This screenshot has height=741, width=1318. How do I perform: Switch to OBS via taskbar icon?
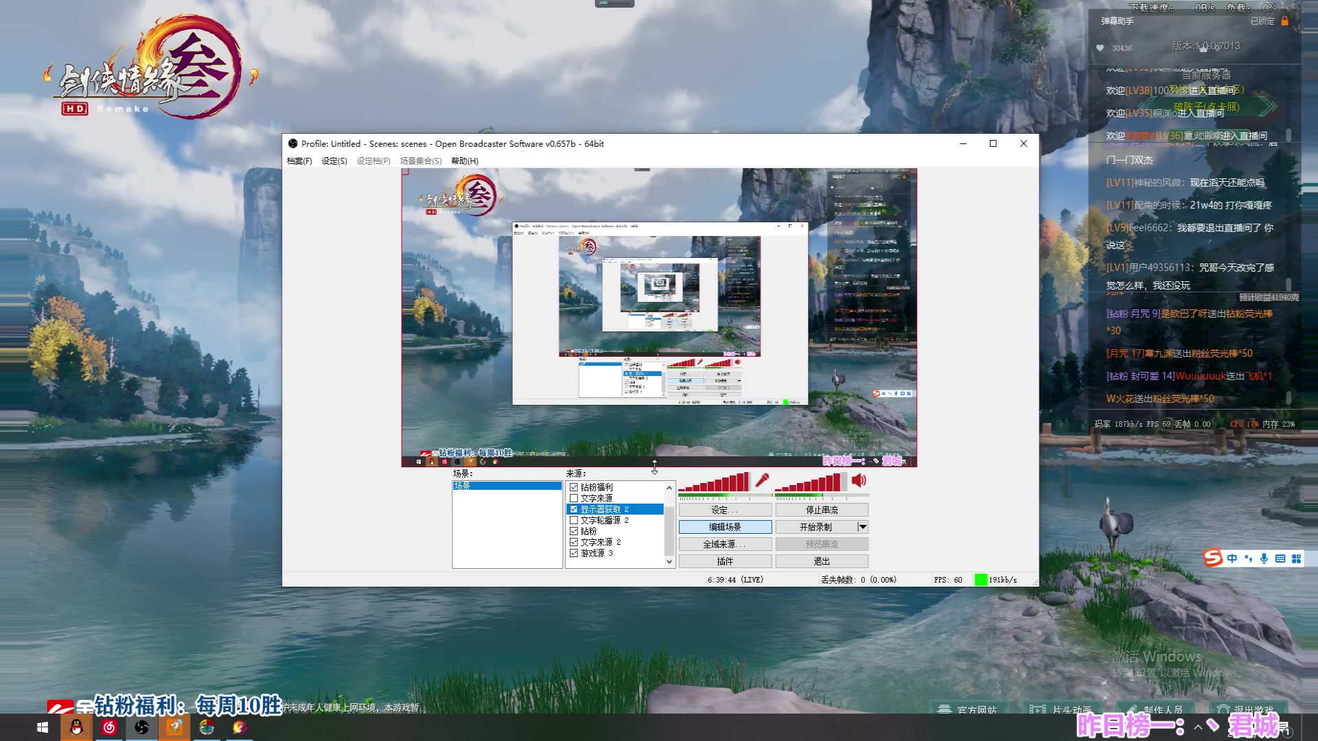[x=142, y=727]
